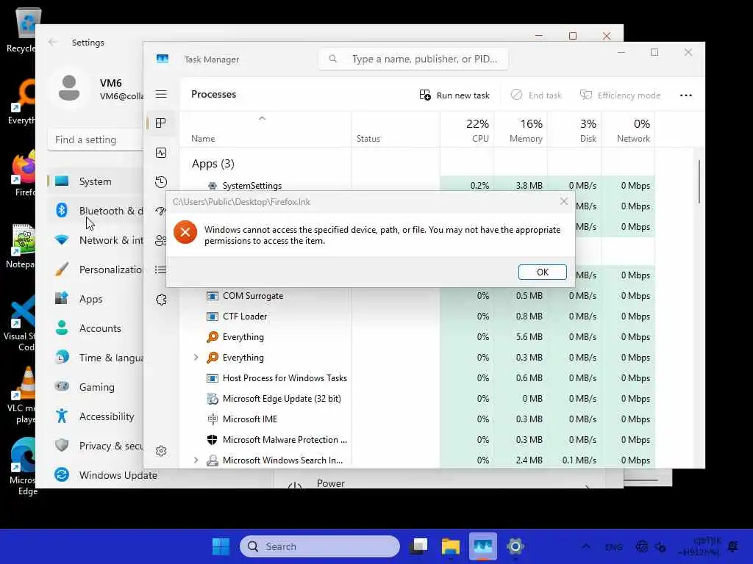The width and height of the screenshot is (753, 564).
Task: Sort processes by Name column
Action: pos(265,129)
